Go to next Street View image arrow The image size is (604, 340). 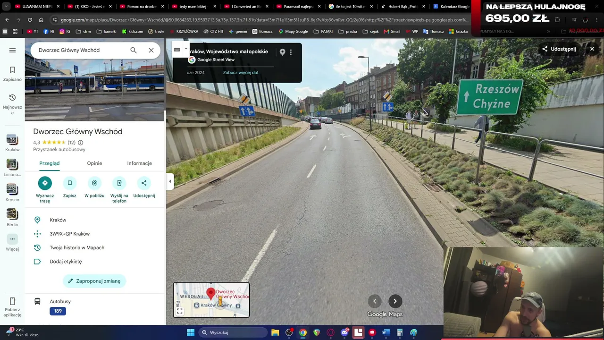(395, 301)
